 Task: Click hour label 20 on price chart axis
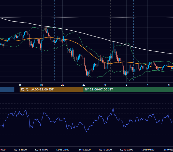pos(63,85)
